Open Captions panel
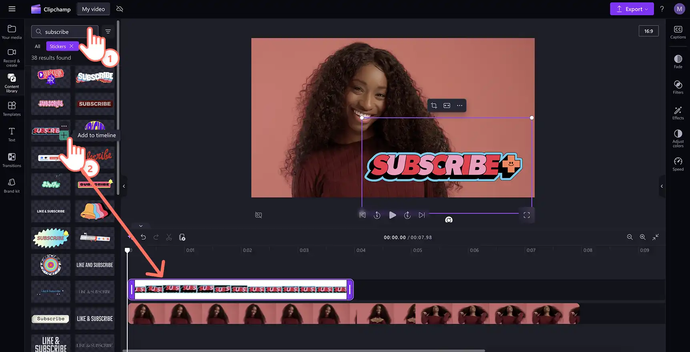Viewport: 690px width, 352px height. pos(678,32)
